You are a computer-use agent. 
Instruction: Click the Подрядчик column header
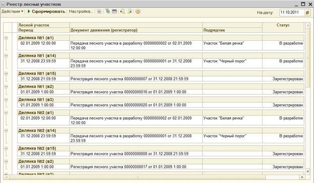pyautogui.click(x=232, y=30)
